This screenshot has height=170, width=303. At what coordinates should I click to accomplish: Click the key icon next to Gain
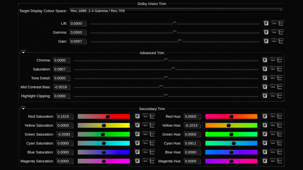pos(274,41)
